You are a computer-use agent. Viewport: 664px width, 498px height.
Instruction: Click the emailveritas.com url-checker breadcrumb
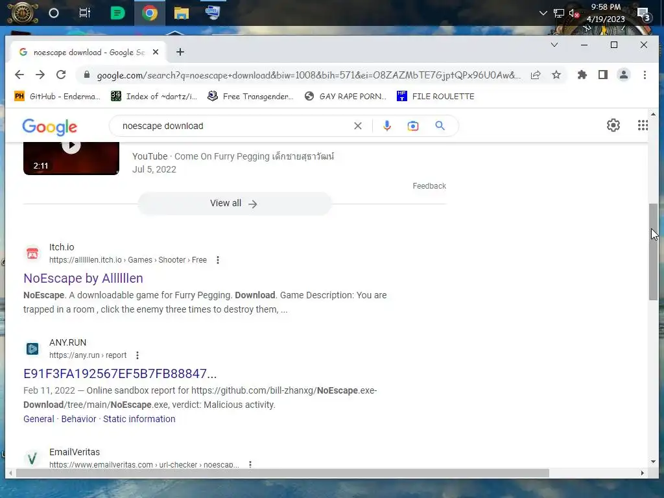pyautogui.click(x=144, y=464)
